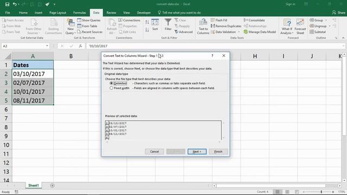Expand Data Validation dropdown arrow
This screenshot has width=347, height=195.
pyautogui.click(x=239, y=32)
